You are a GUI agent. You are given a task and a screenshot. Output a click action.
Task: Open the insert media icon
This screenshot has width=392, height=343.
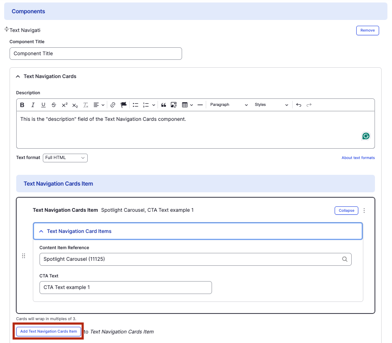tap(174, 105)
